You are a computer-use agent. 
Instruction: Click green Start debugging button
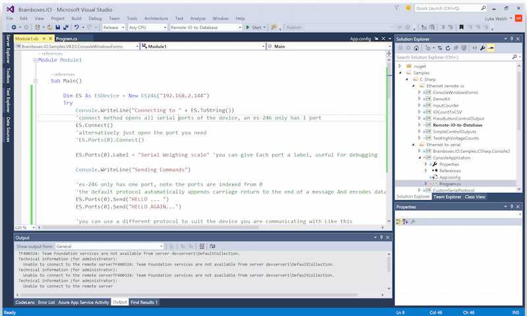coord(254,27)
